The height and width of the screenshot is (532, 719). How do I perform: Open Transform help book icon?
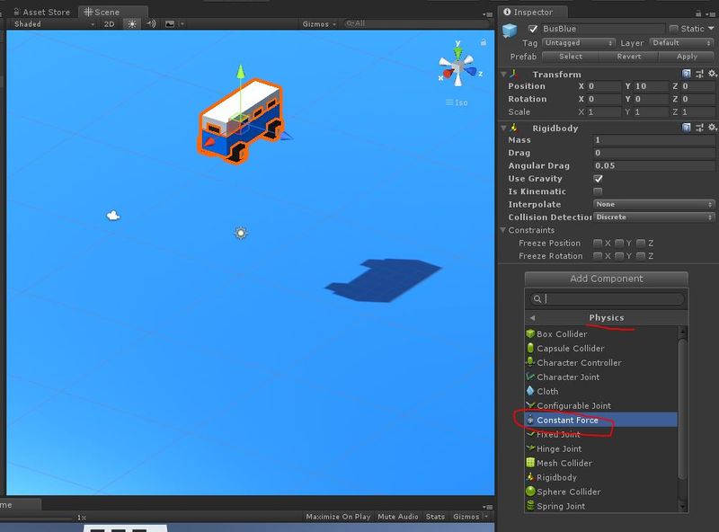pos(686,74)
